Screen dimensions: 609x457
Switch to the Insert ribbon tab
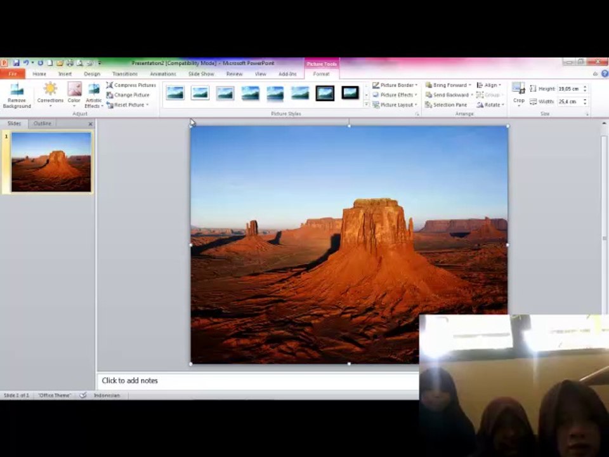[65, 74]
